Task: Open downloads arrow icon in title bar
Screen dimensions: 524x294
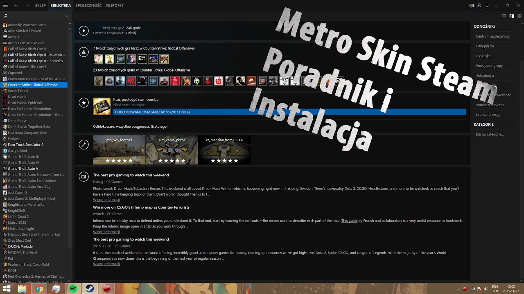Action: point(487,5)
